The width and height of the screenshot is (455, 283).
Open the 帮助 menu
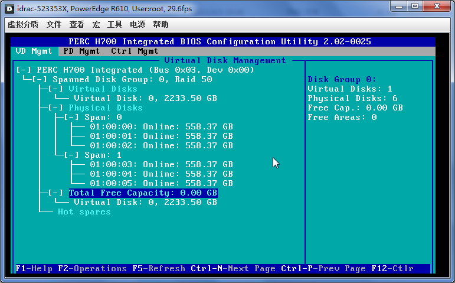tap(161, 24)
